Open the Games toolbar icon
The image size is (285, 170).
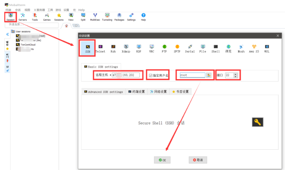point(47,17)
